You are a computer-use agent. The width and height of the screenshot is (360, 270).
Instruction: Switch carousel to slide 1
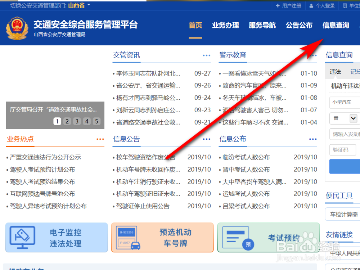tap(57, 121)
